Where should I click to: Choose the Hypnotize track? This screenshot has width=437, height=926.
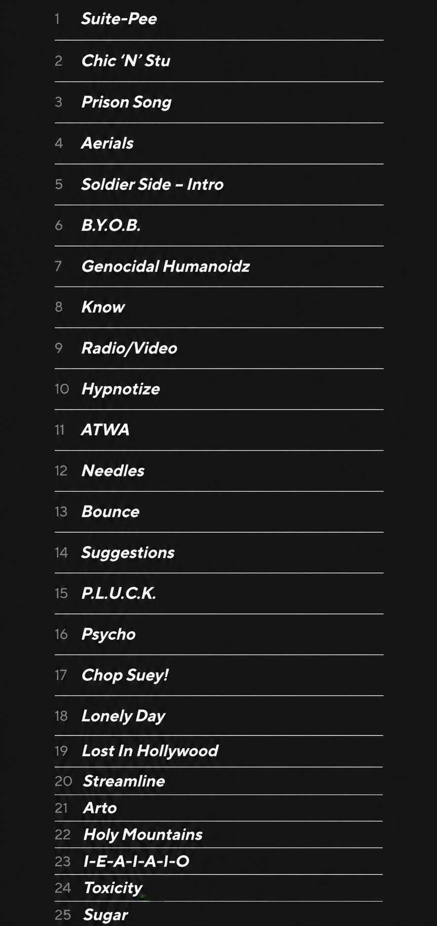pos(218,389)
